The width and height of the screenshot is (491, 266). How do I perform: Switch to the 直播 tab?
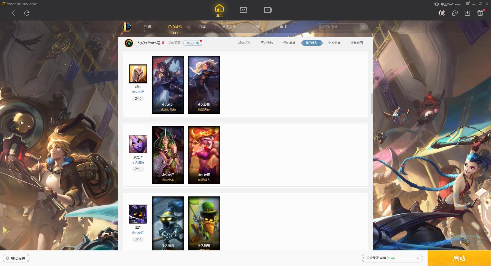pos(202,27)
